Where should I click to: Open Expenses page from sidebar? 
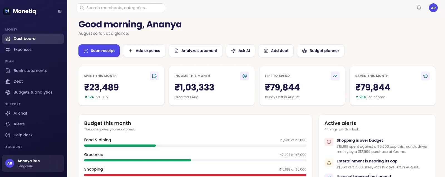click(33, 49)
